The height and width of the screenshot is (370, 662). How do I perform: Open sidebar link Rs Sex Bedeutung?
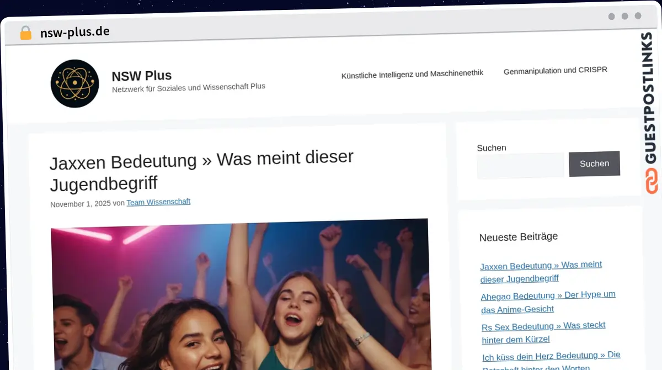[x=543, y=332]
